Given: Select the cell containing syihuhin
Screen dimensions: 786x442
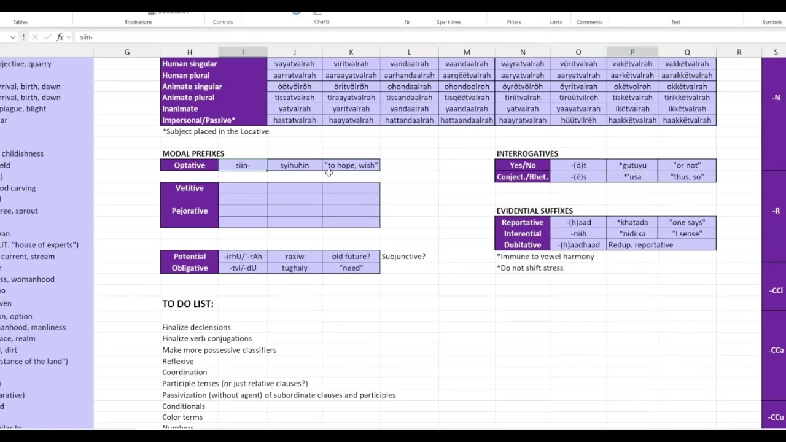Looking at the screenshot, I should click(x=294, y=165).
